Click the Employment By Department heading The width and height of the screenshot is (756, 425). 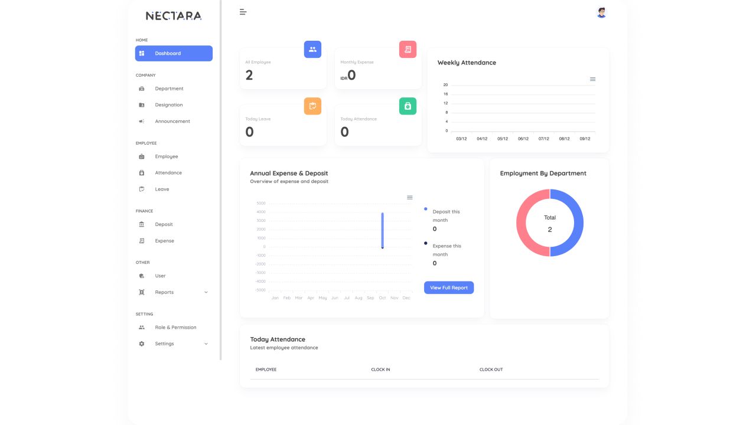(543, 174)
